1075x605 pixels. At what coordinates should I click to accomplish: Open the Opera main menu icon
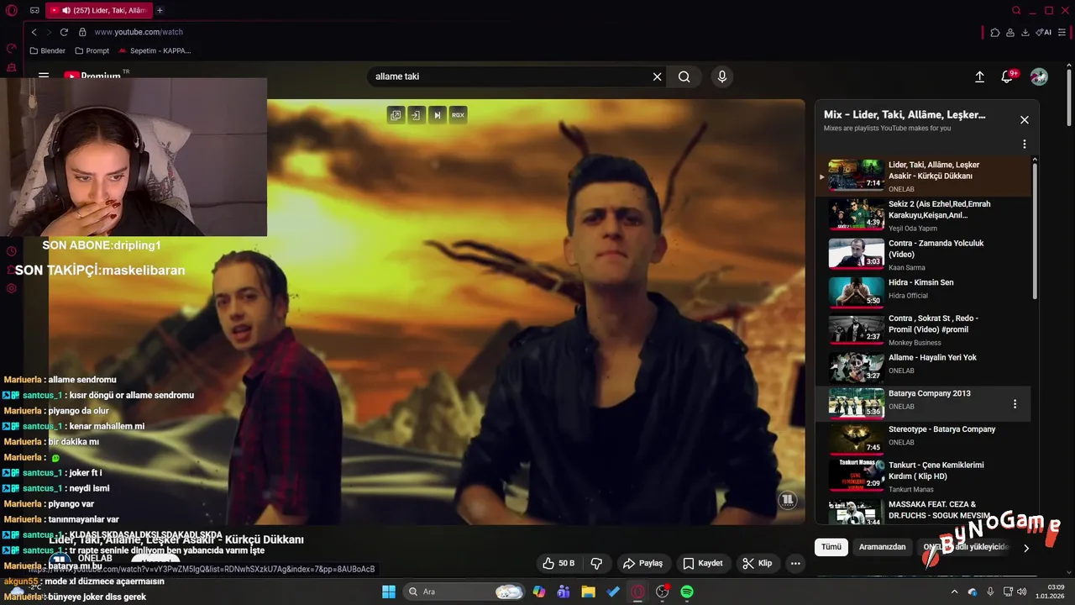12,11
